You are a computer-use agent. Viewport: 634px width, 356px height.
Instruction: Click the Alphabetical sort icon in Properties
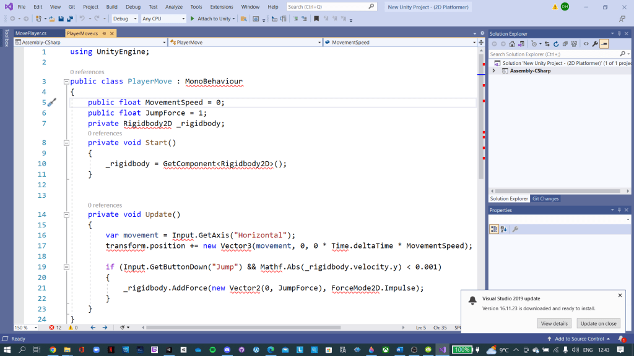click(x=503, y=229)
